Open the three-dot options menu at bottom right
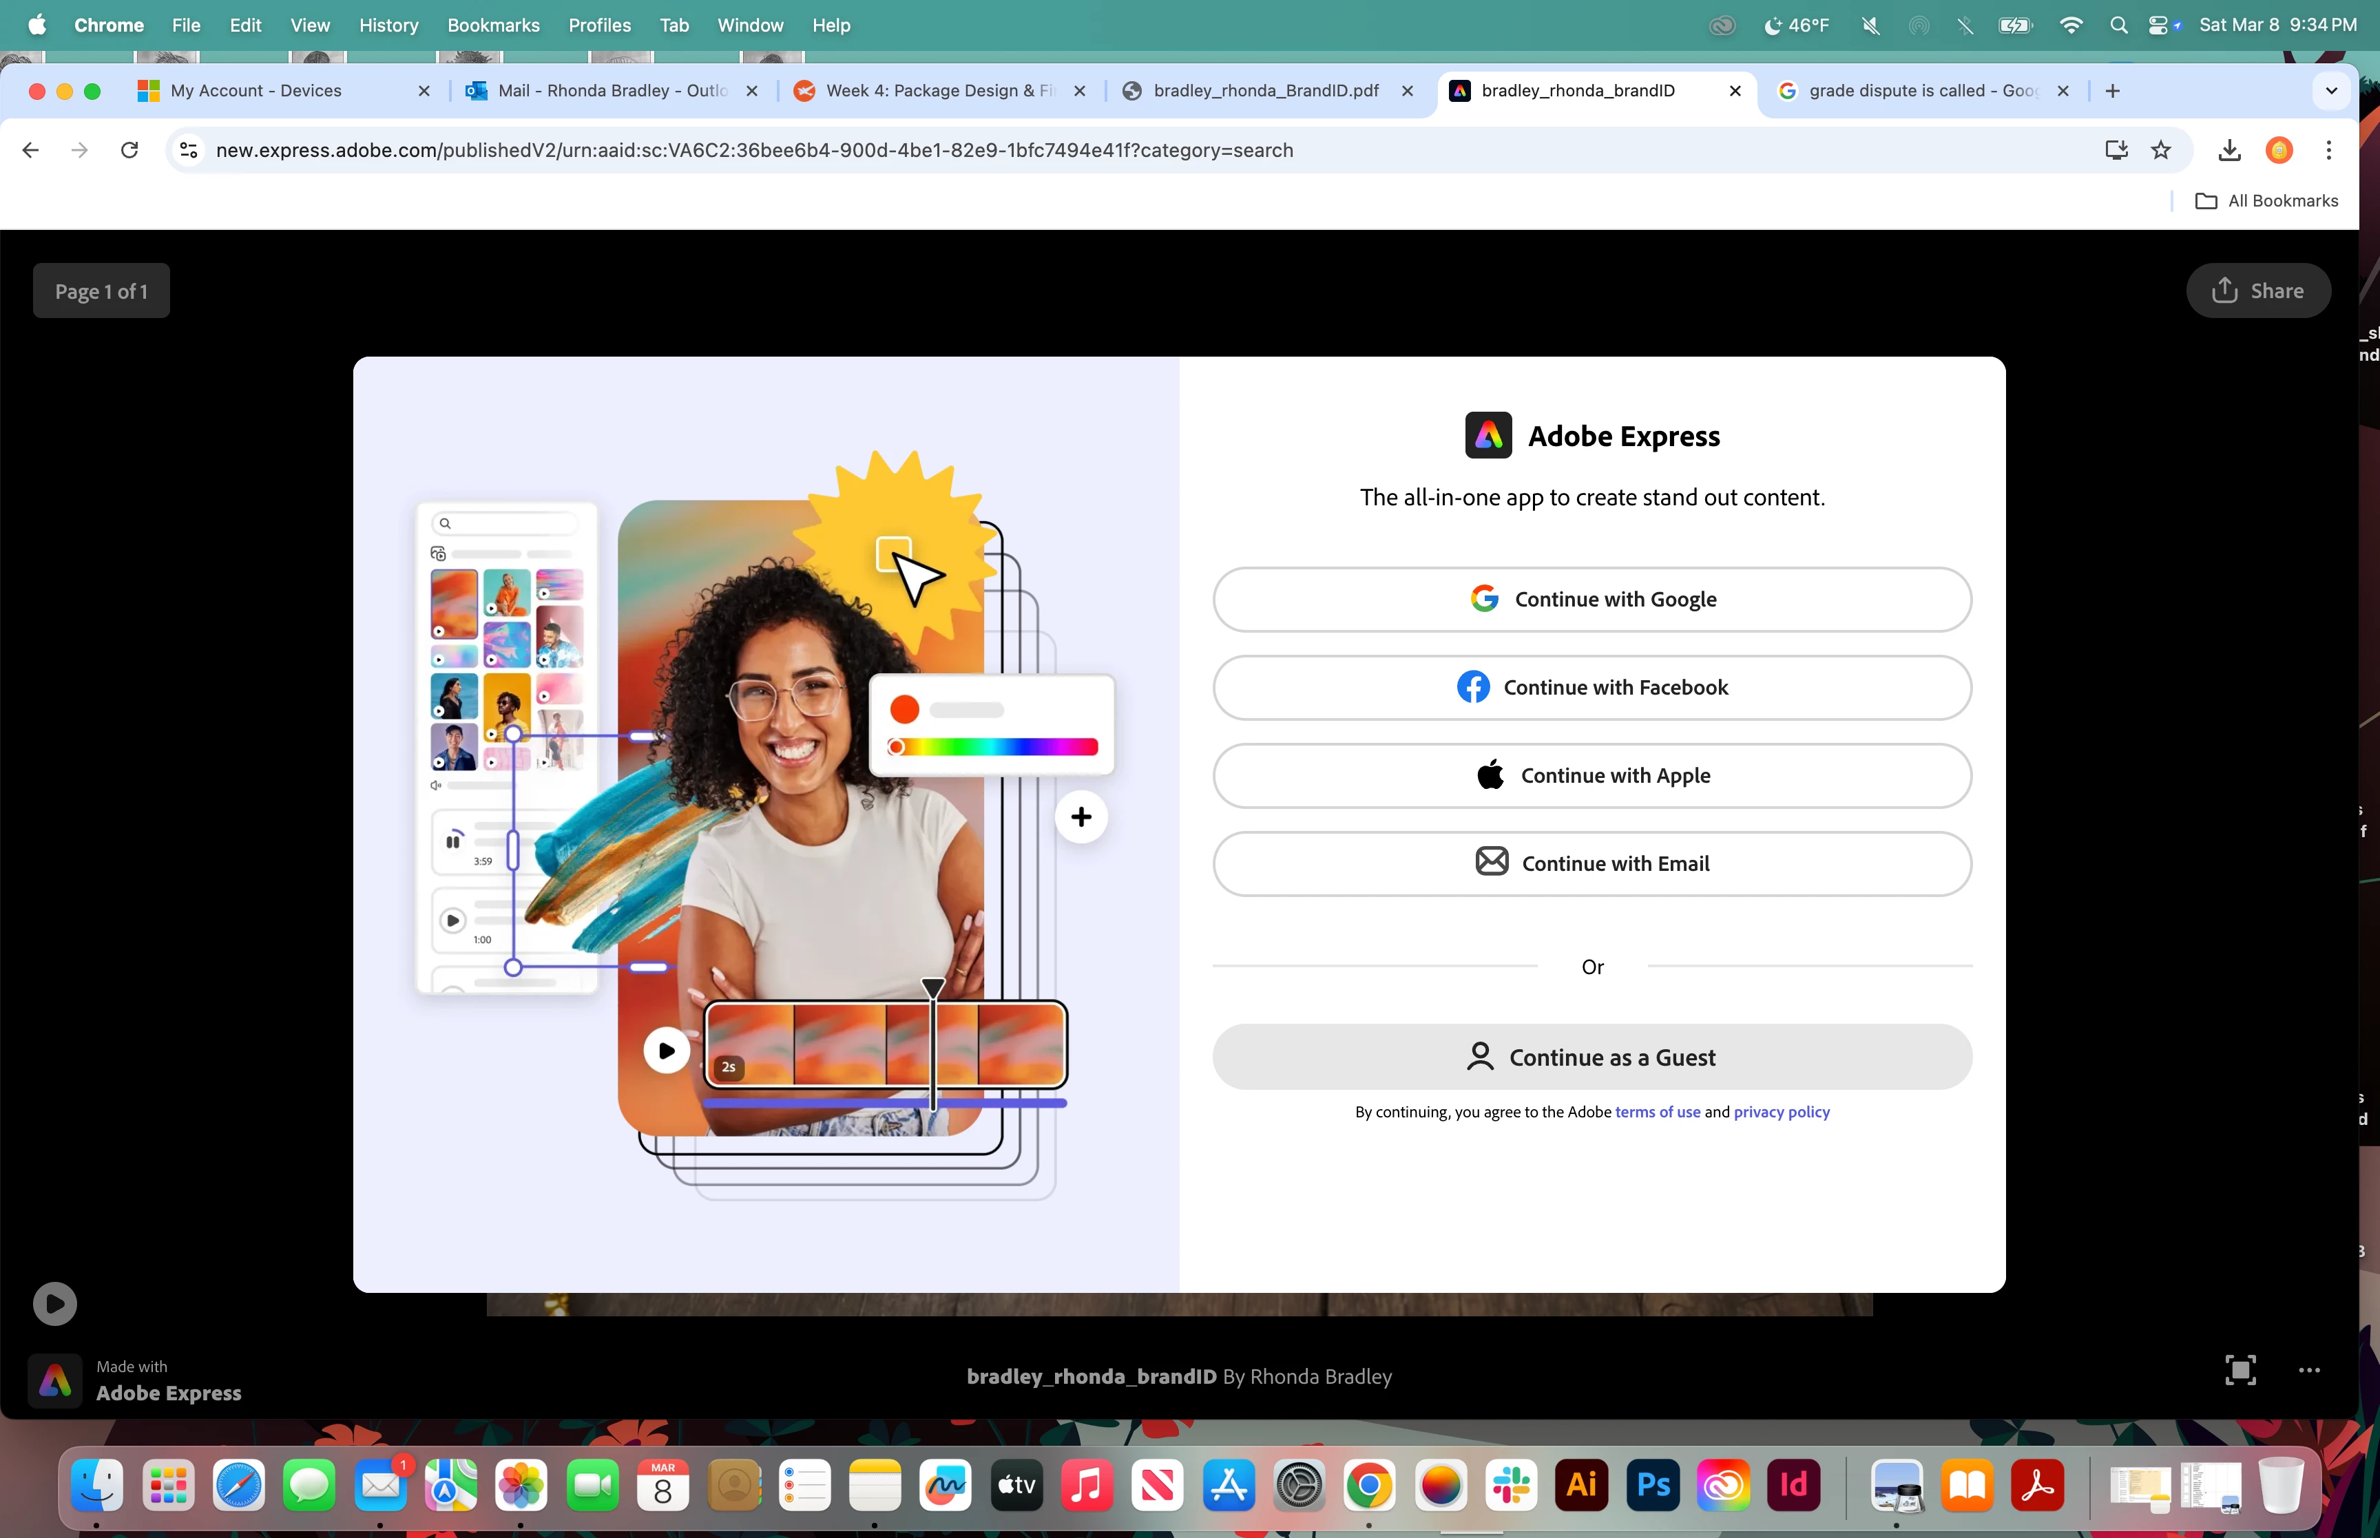Screen dimensions: 2380x1538 [2308, 1370]
